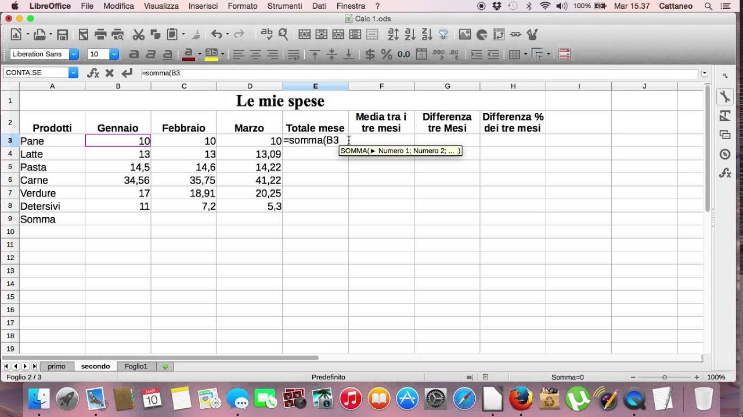Open the font size dropdown
The height and width of the screenshot is (417, 743).
tap(114, 54)
